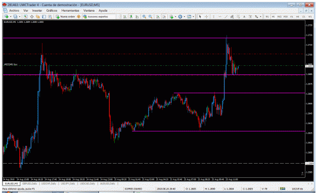Open the Ventana menu
This screenshot has width=316, height=193.
pyautogui.click(x=89, y=11)
